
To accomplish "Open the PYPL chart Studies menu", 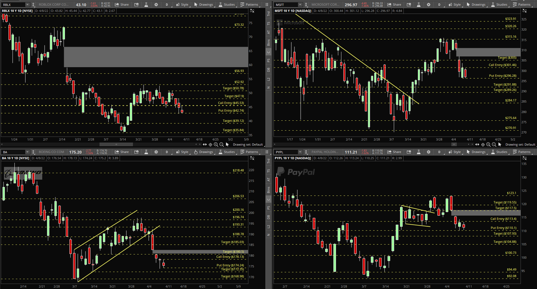I will coord(499,152).
